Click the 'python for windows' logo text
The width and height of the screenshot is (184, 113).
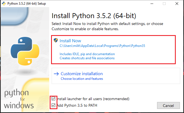click(x=19, y=98)
